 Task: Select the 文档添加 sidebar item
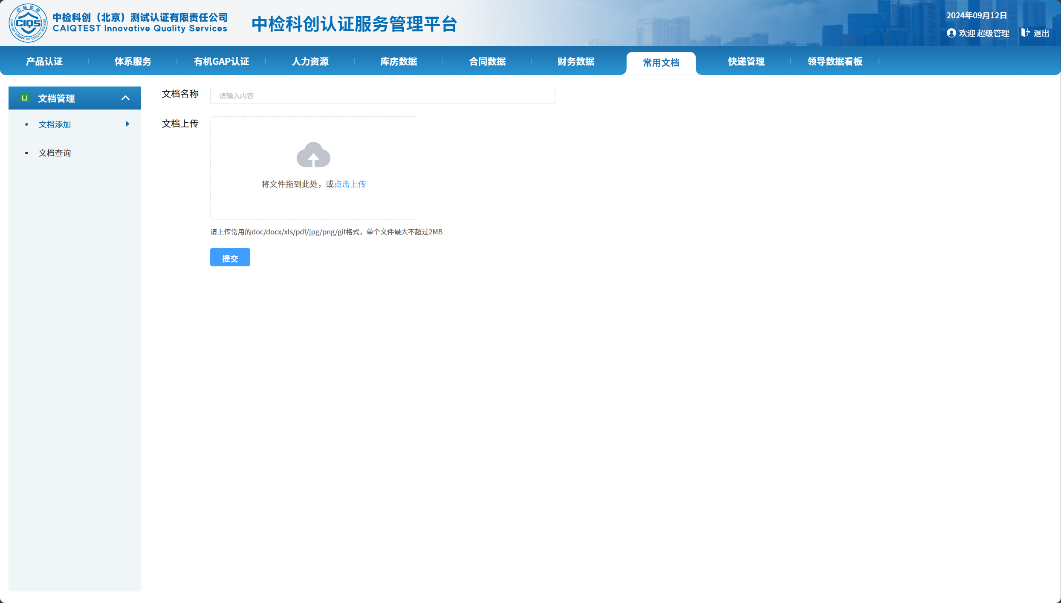click(x=55, y=124)
